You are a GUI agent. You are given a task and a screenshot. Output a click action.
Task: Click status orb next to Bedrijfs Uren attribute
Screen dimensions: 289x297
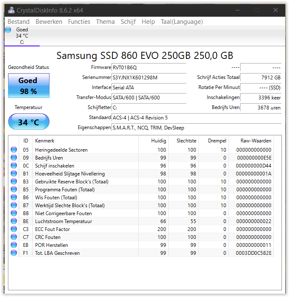tap(14, 157)
